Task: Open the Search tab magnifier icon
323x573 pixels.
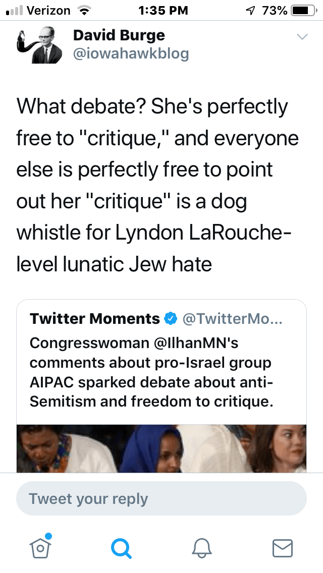Action: click(122, 547)
